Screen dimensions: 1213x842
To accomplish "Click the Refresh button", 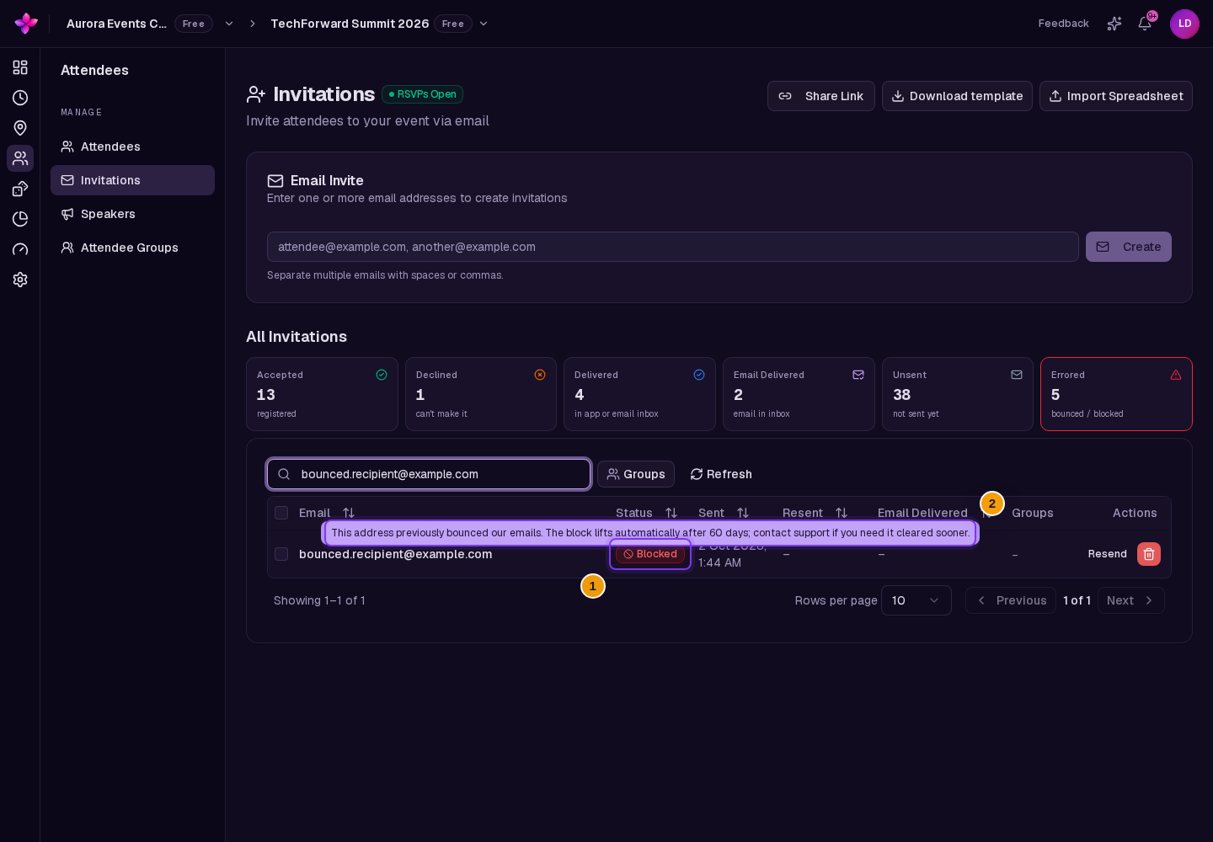I will pos(721,474).
